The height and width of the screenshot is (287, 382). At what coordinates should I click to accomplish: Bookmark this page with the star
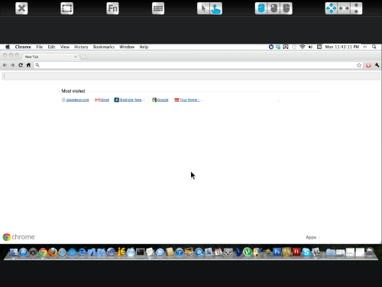pos(359,65)
